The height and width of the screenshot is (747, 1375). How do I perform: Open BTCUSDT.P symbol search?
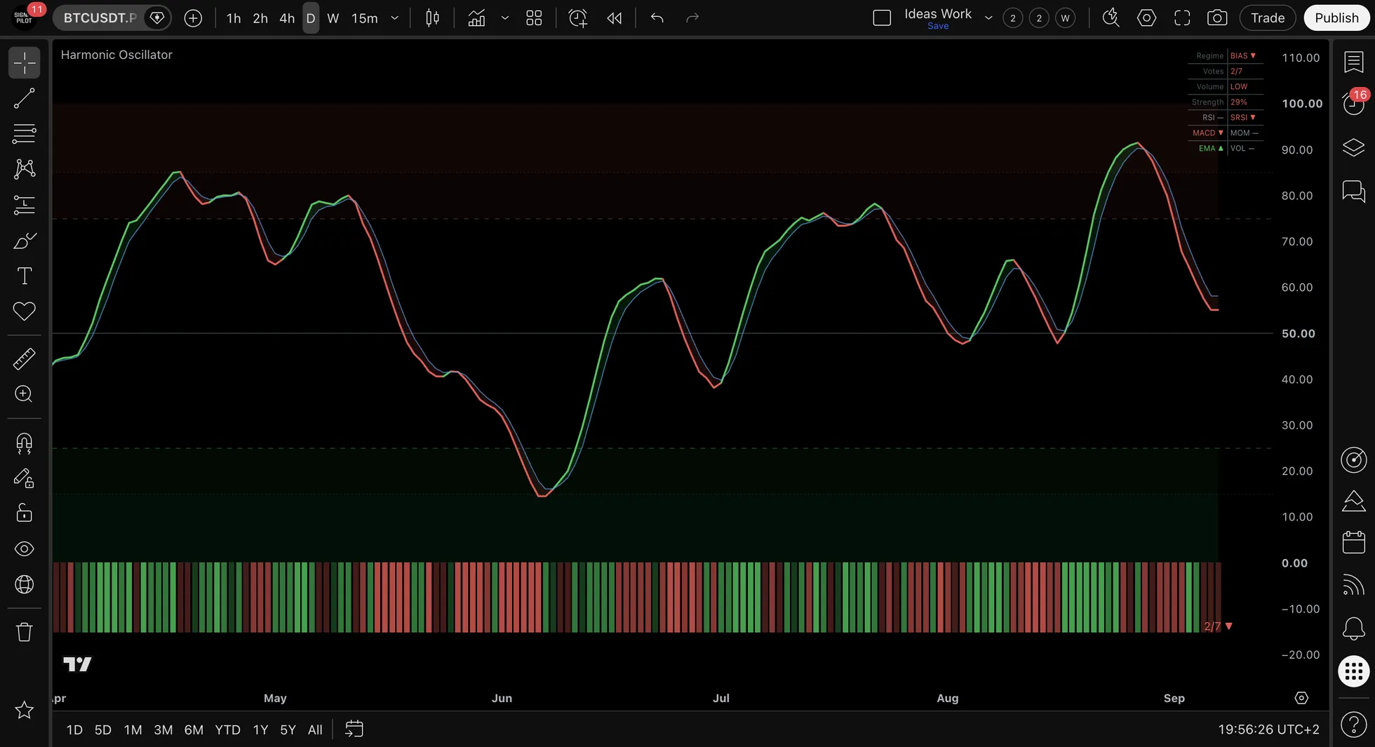click(x=100, y=18)
